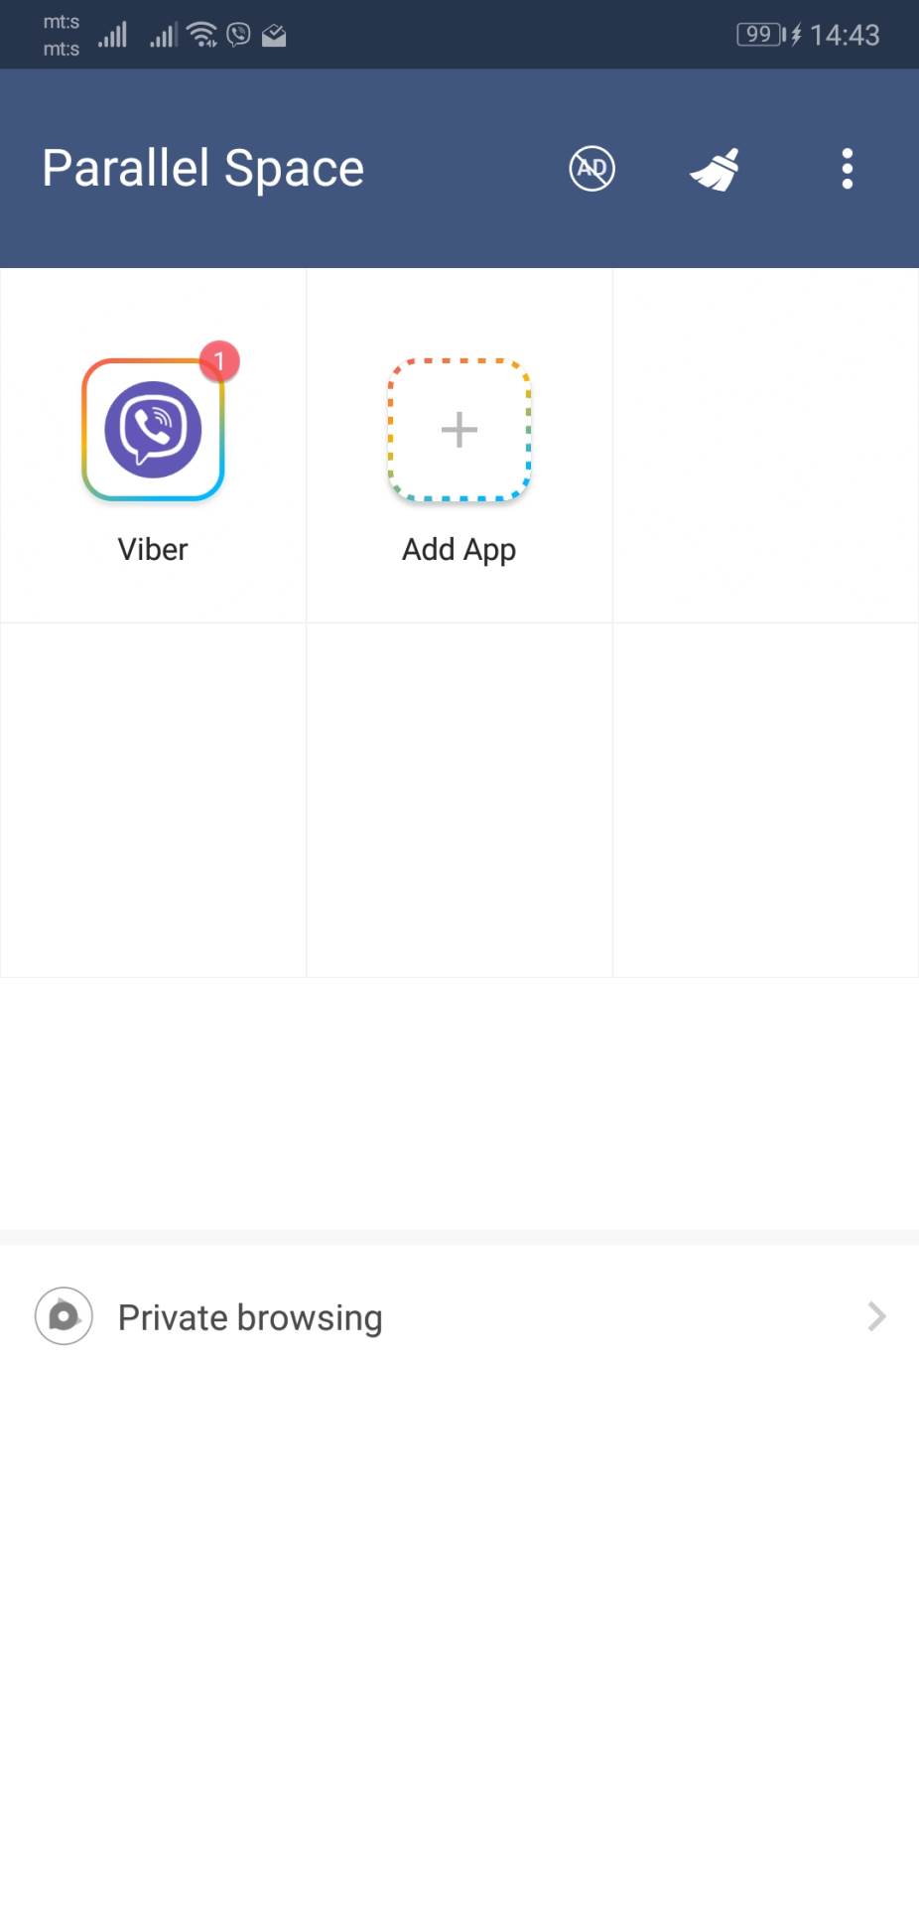Click the Viber status bar icon
919x1906 pixels.
237,35
